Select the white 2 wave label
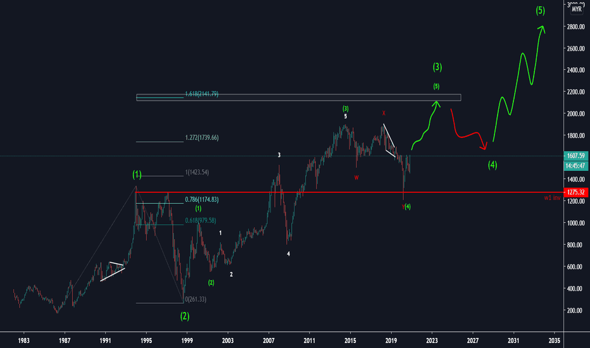 (x=231, y=275)
